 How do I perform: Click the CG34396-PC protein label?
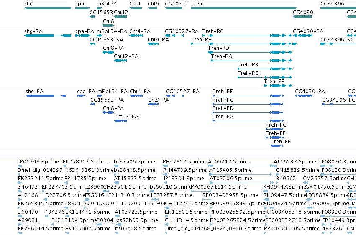tap(338, 100)
